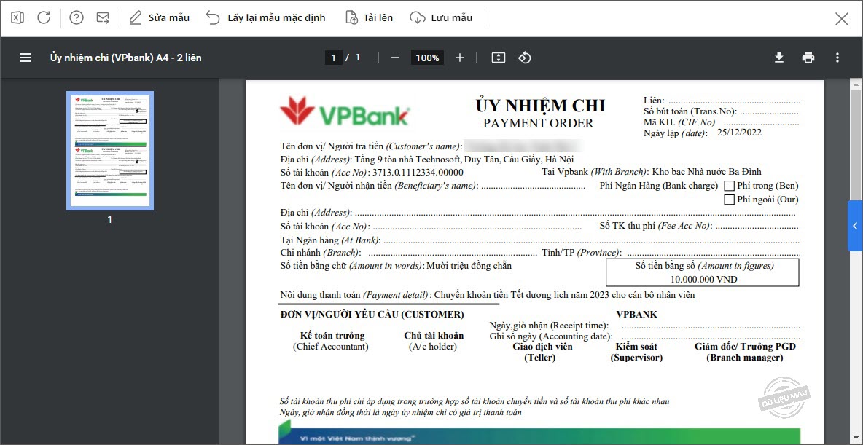This screenshot has width=863, height=445.
Task: Open the help question mark icon
Action: point(77,17)
